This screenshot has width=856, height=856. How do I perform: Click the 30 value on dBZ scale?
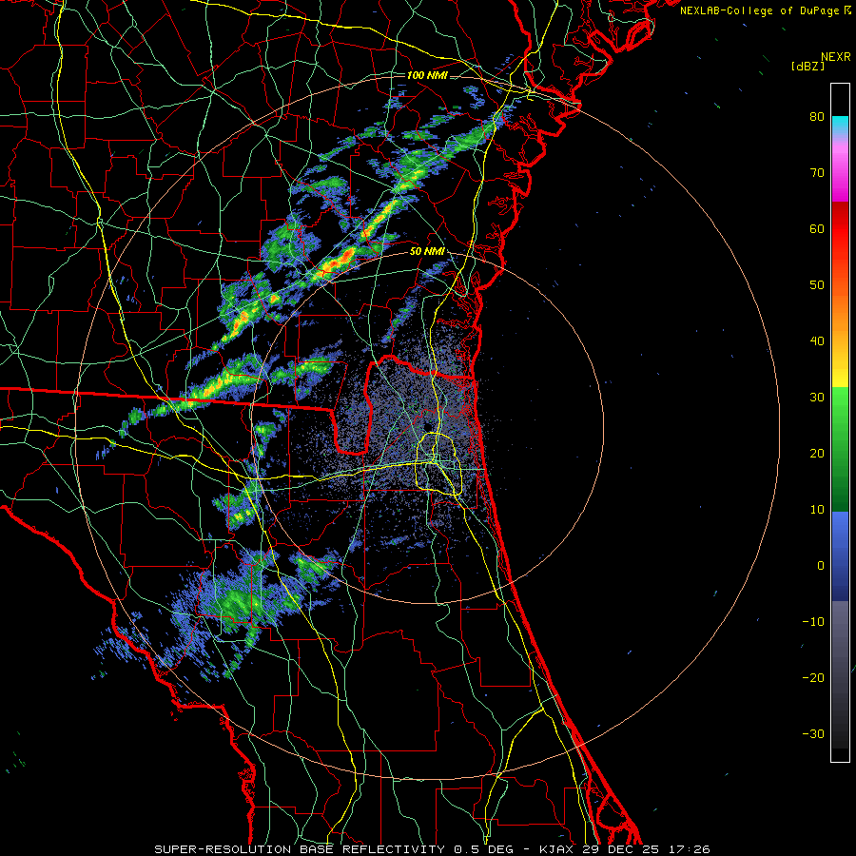(x=817, y=398)
